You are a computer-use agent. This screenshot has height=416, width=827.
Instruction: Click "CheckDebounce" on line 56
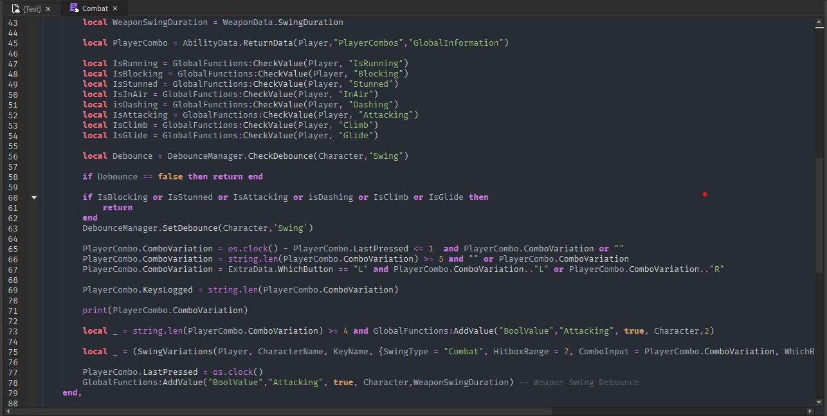280,156
